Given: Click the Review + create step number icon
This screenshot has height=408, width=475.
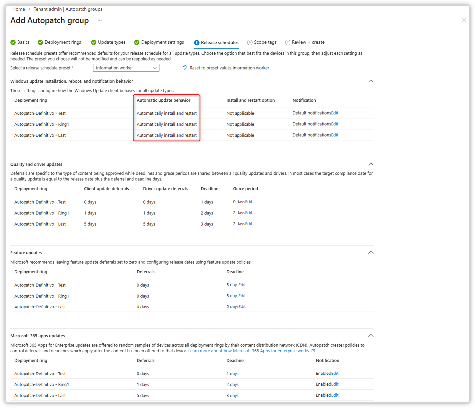Looking at the screenshot, I should point(288,42).
